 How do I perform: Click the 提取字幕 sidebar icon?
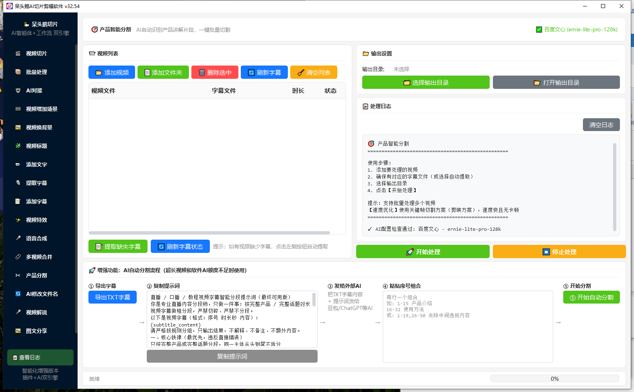(x=18, y=183)
